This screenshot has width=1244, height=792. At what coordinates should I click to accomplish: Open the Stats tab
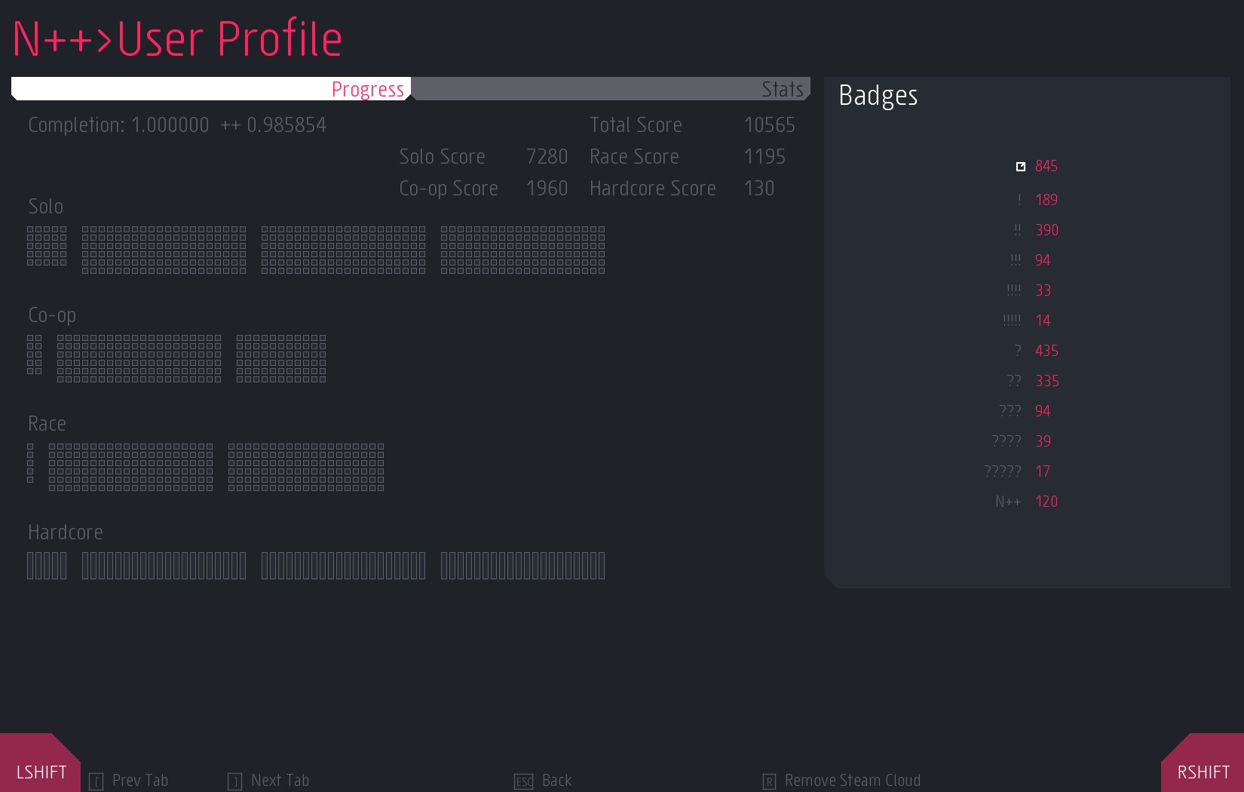pyautogui.click(x=611, y=89)
